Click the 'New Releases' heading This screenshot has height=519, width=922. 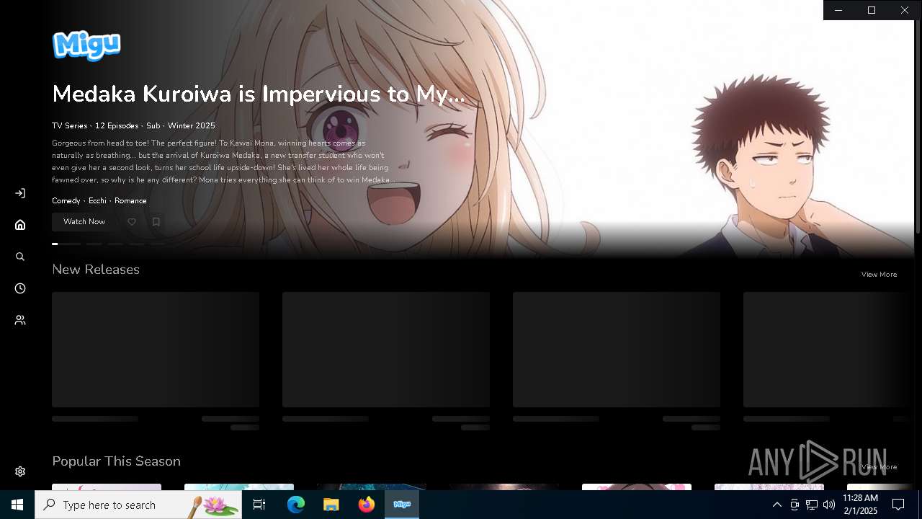pos(96,270)
